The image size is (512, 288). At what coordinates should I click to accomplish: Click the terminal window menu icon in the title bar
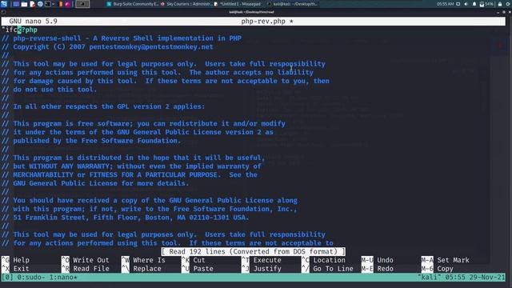[3, 12]
